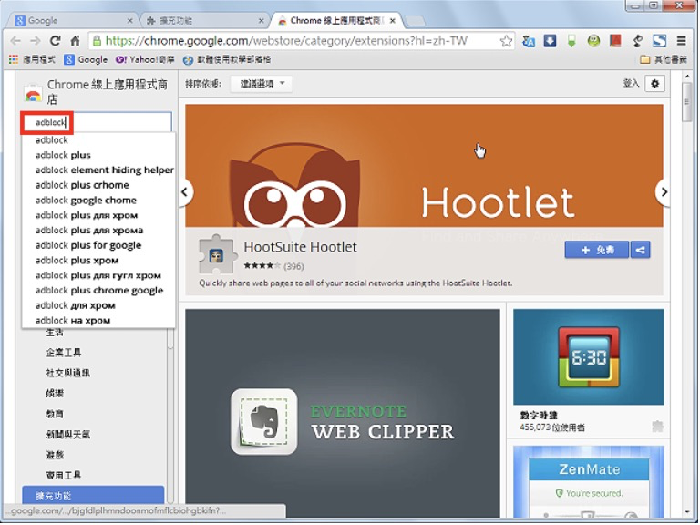
Task: Click the blue free install button for Hootlet
Action: click(596, 250)
